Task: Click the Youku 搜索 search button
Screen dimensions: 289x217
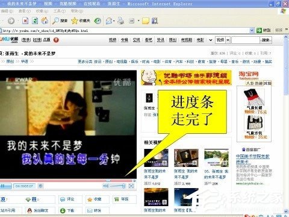Action: 266,40
